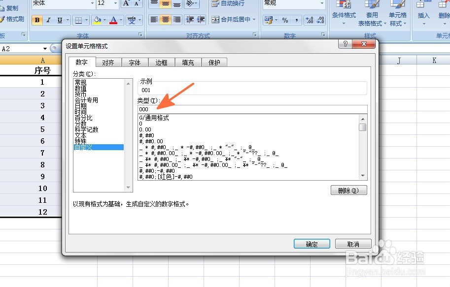Click the fill color paint bucket

point(97,20)
